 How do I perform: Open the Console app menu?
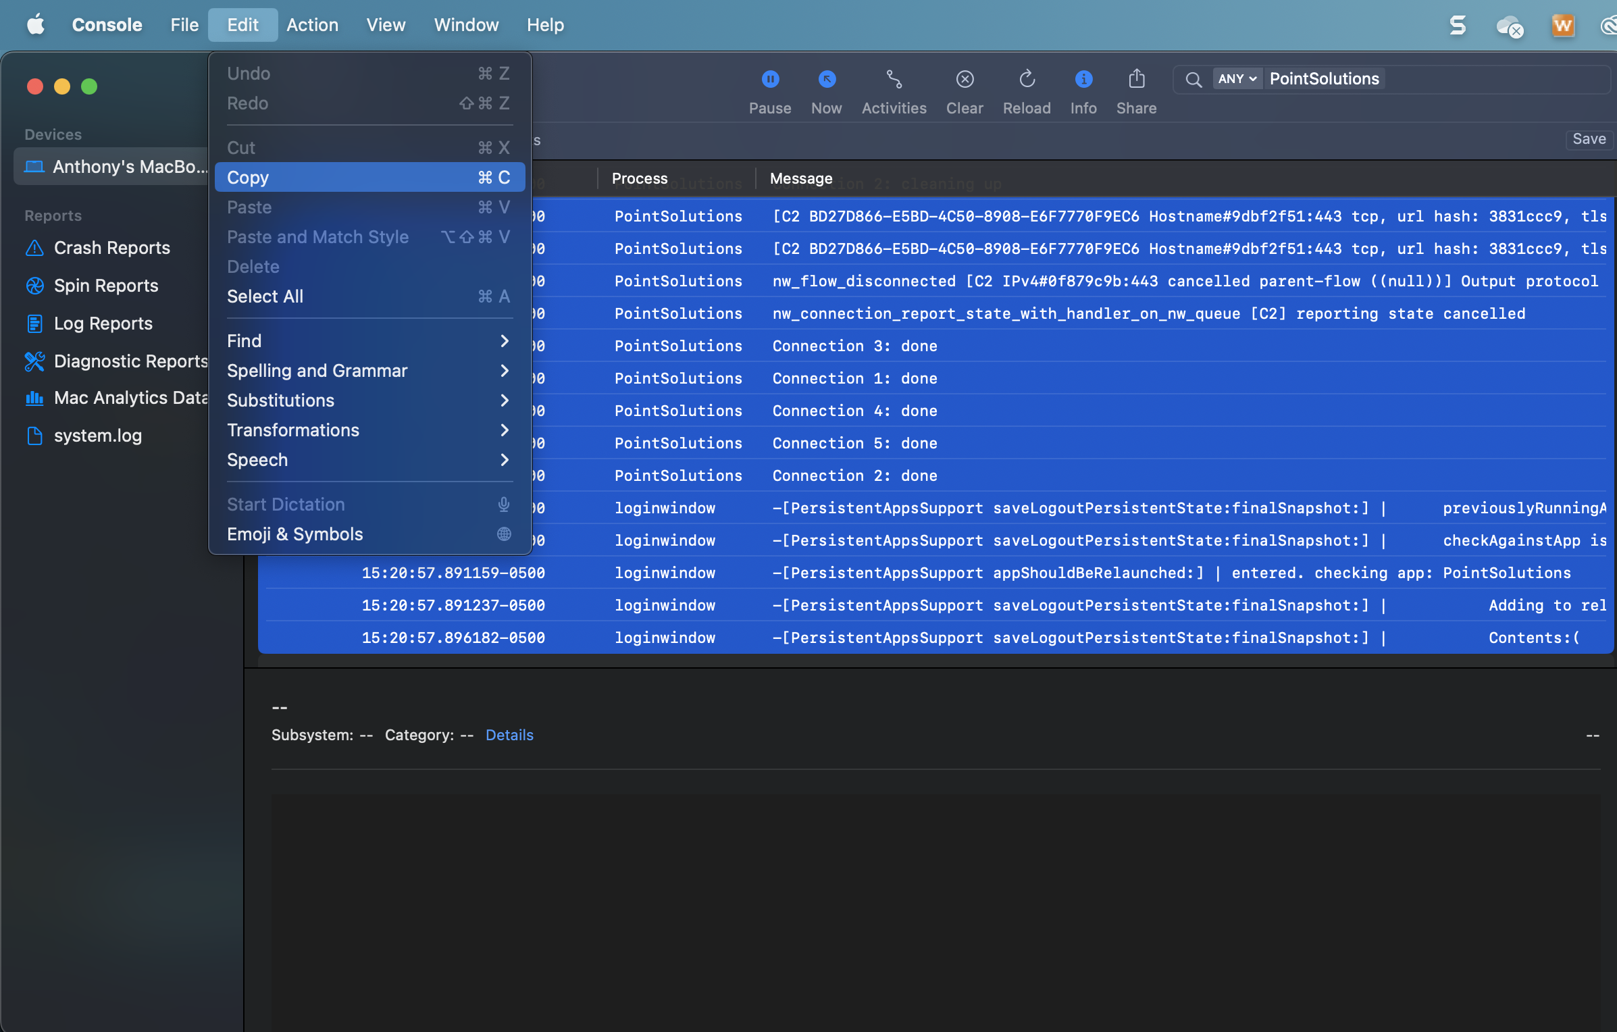click(107, 25)
